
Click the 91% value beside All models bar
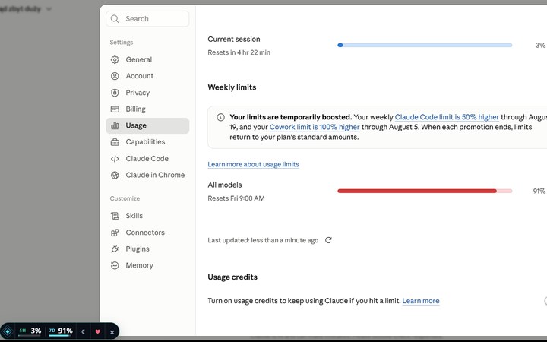click(x=539, y=191)
